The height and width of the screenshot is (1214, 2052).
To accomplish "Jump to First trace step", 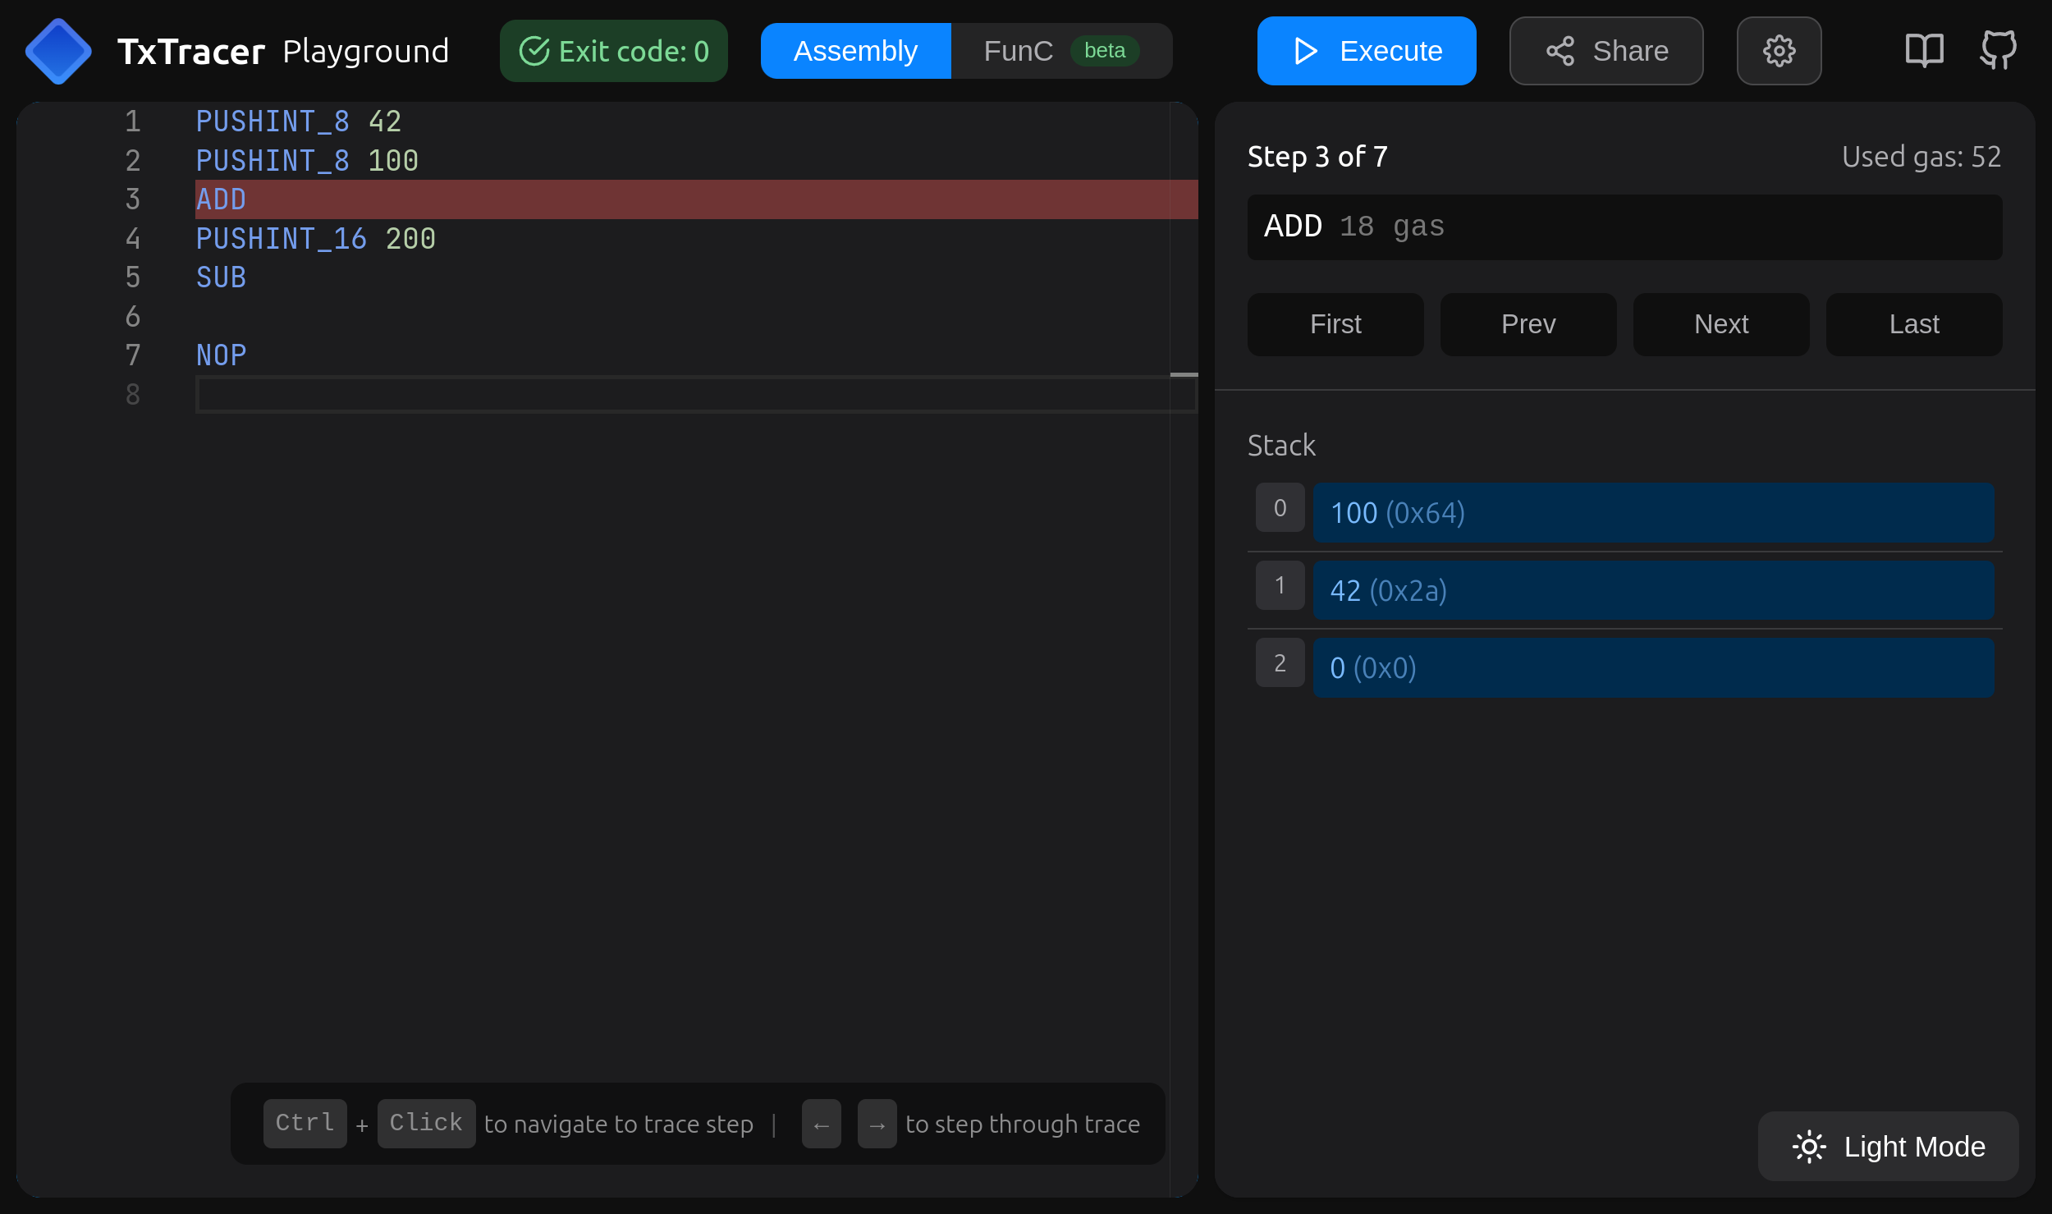I will coord(1335,324).
